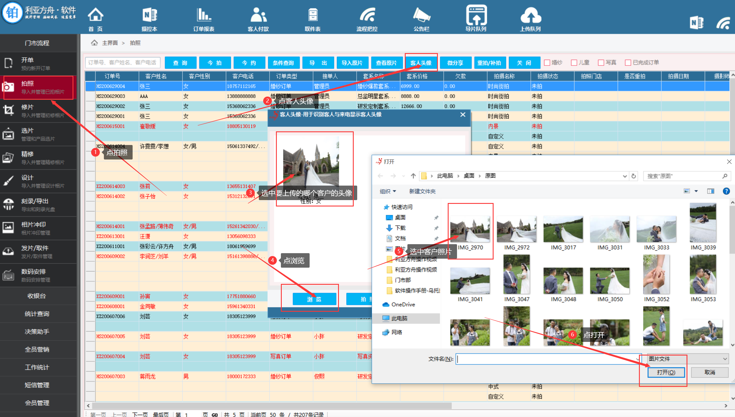The image size is (735, 417).
Task: Click the 浏览 browse button
Action: (x=314, y=299)
